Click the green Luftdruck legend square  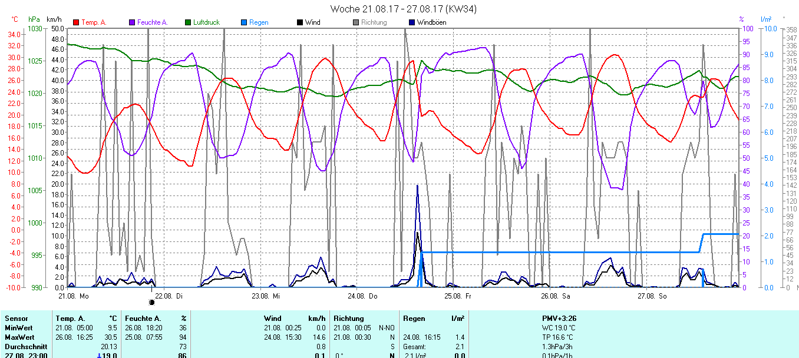coord(188,22)
